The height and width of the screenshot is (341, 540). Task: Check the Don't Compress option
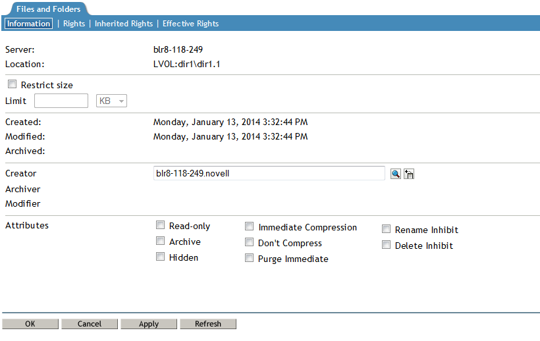[x=249, y=242]
